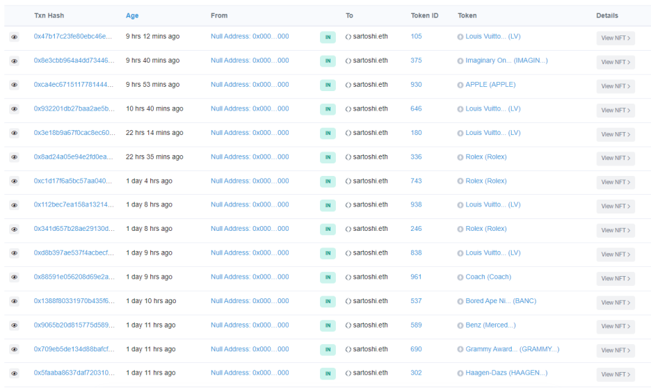Preview transaction 0x8e3cbb964a4dd73446 via its eye icon

point(14,61)
